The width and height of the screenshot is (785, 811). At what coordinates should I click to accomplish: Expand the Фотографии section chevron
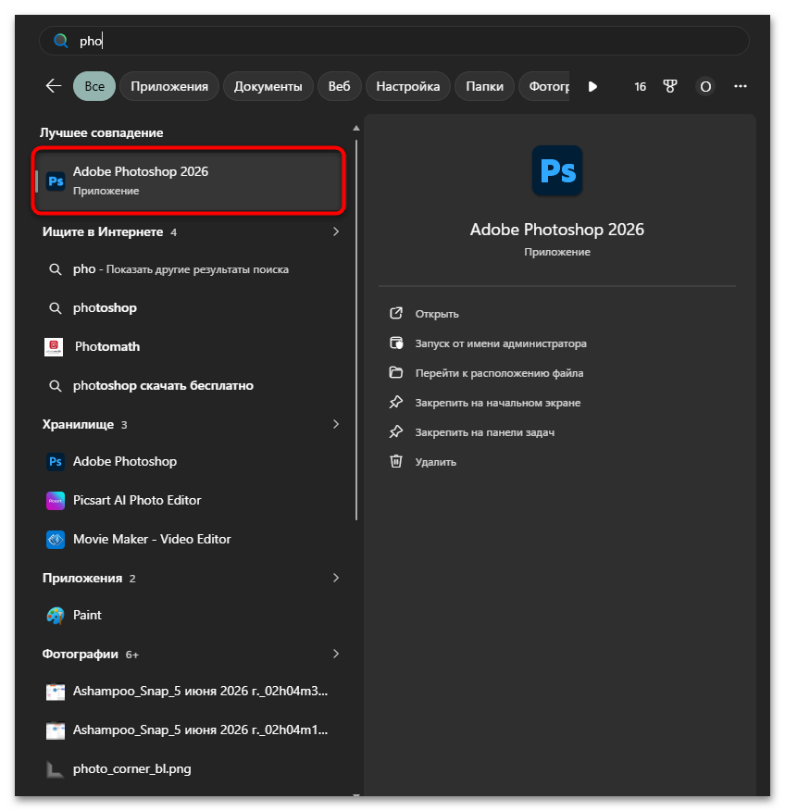pos(336,654)
